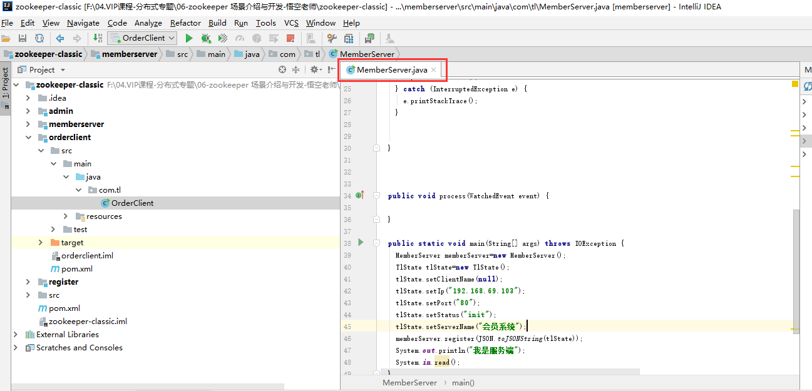Click the Build Project icon
This screenshot has height=391, width=812.
click(98, 38)
